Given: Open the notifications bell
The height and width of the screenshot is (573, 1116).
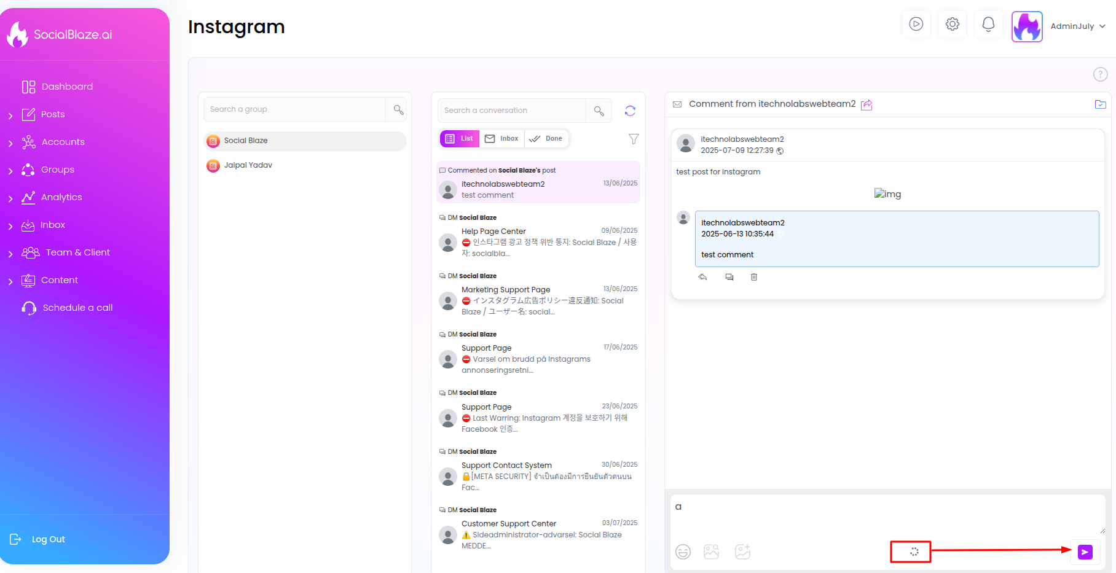Looking at the screenshot, I should click(988, 25).
